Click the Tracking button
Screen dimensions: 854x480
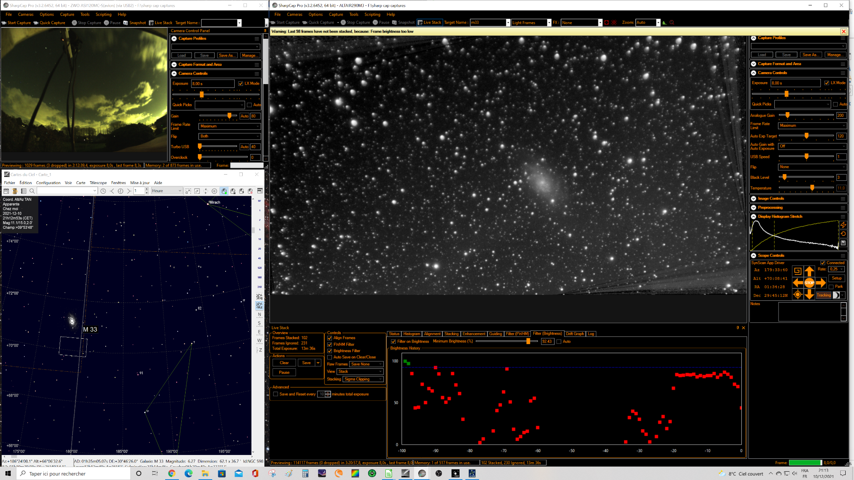(824, 295)
